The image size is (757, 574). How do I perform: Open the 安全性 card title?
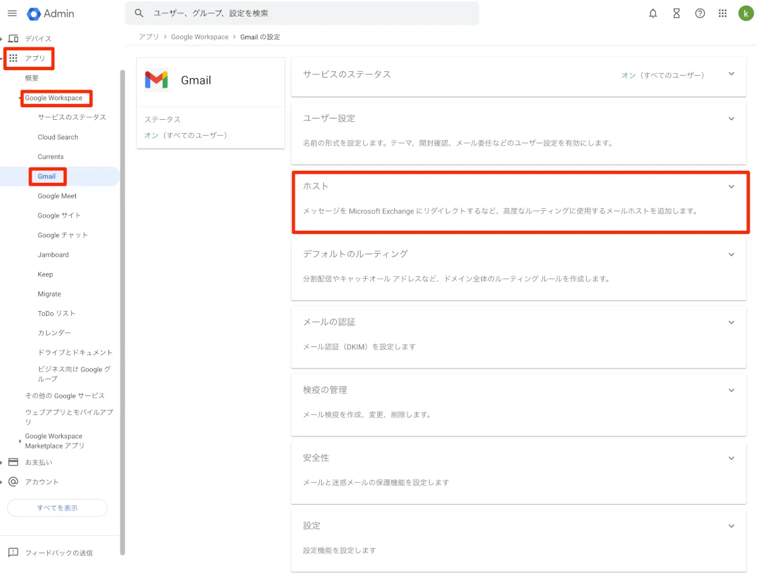point(316,458)
